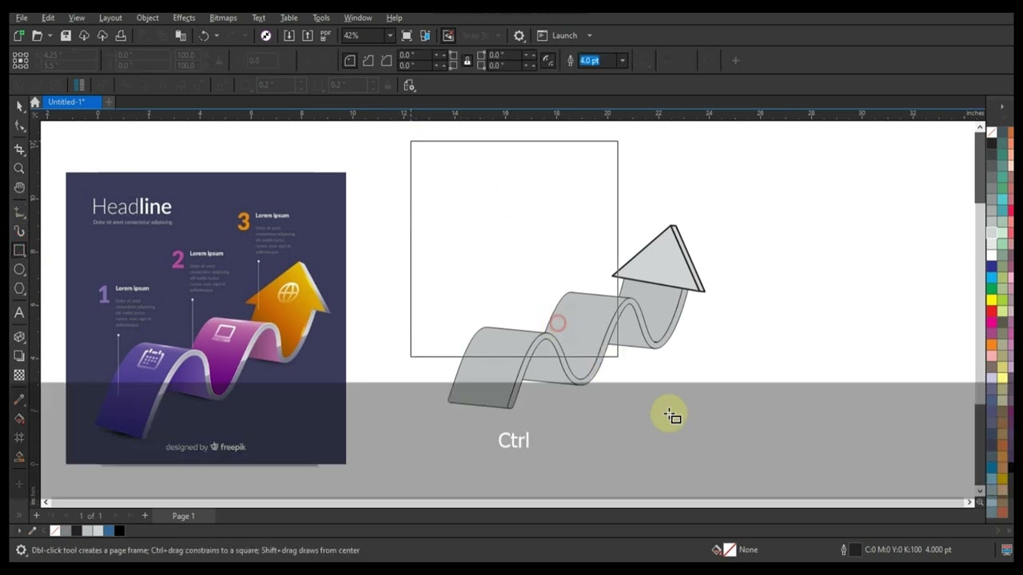Open the File menu
The width and height of the screenshot is (1023, 575).
(22, 18)
